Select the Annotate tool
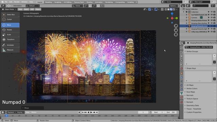This screenshot has height=122, width=217. point(11,45)
